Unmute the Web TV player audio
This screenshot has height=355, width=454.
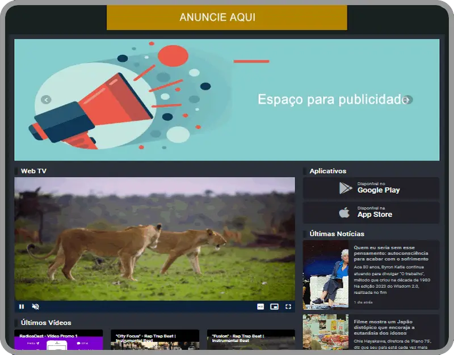coord(35,306)
